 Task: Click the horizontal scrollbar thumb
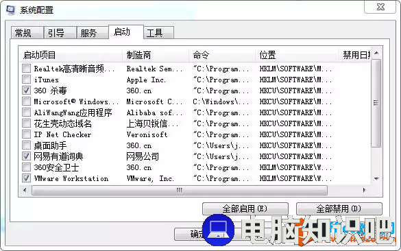click(180, 190)
